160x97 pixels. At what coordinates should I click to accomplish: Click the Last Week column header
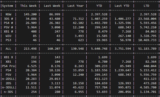pyautogui.click(x=52, y=6)
